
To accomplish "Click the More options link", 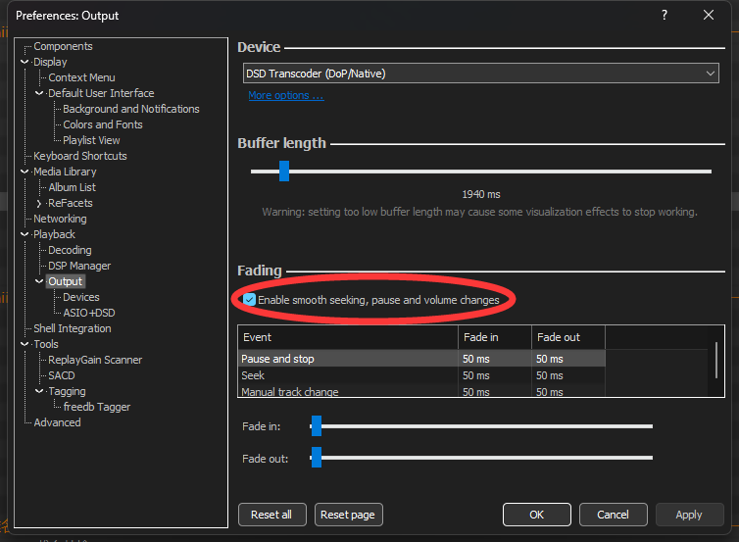I will [285, 96].
